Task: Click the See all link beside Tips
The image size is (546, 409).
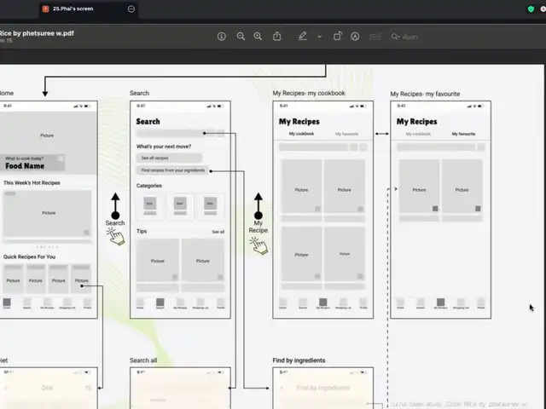Action: point(218,232)
